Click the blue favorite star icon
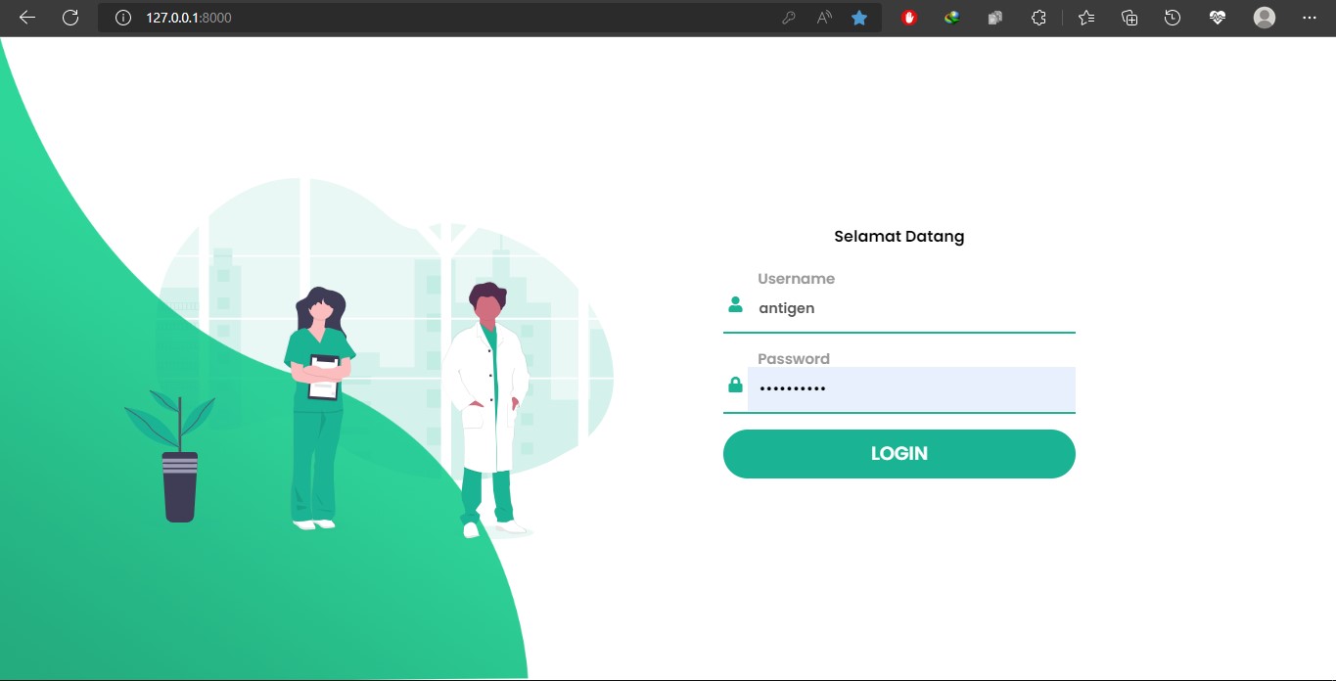The image size is (1336, 681). click(x=859, y=18)
